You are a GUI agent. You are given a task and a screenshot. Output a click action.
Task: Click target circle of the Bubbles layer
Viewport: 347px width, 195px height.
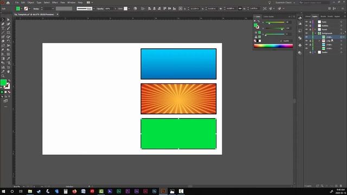click(341, 25)
